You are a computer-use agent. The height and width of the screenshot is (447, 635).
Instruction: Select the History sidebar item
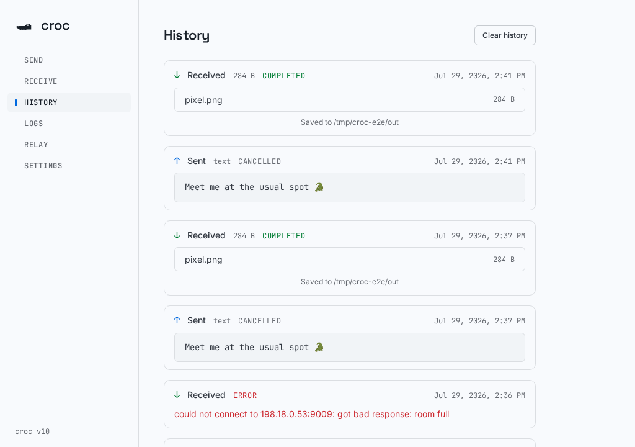69,102
